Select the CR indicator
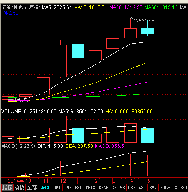The image size is (188, 192). tap(114, 188)
